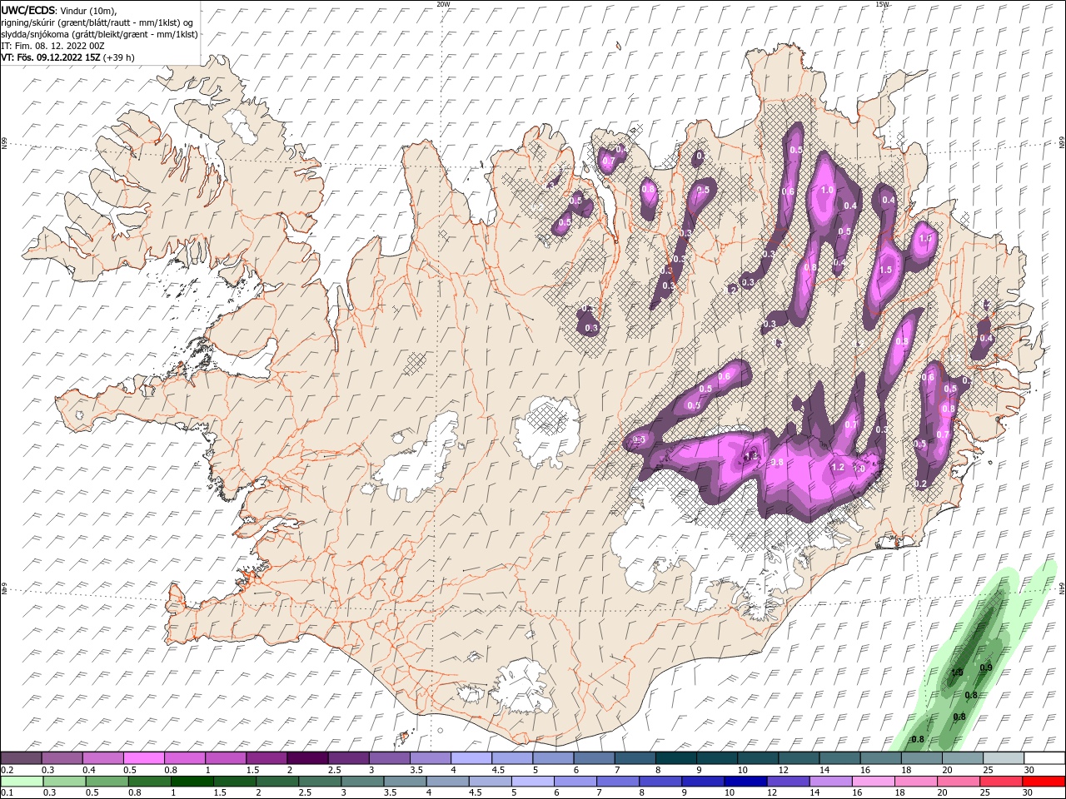1066x799 pixels.
Task: Select the dusky purple 0.2 swatch in snow scale
Action: 21,758
